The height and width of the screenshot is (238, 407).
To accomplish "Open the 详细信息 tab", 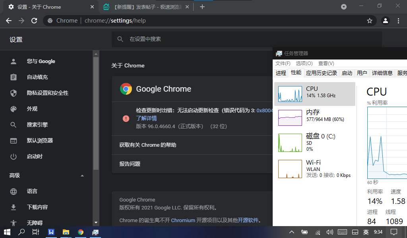I will [x=382, y=73].
